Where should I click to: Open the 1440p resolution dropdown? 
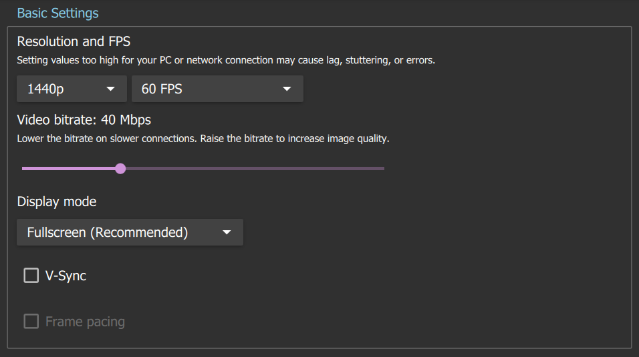[71, 89]
